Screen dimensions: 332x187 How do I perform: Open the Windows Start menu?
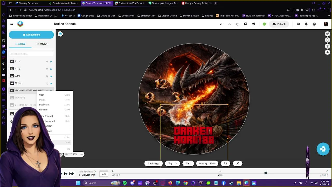pyautogui.click(x=78, y=183)
